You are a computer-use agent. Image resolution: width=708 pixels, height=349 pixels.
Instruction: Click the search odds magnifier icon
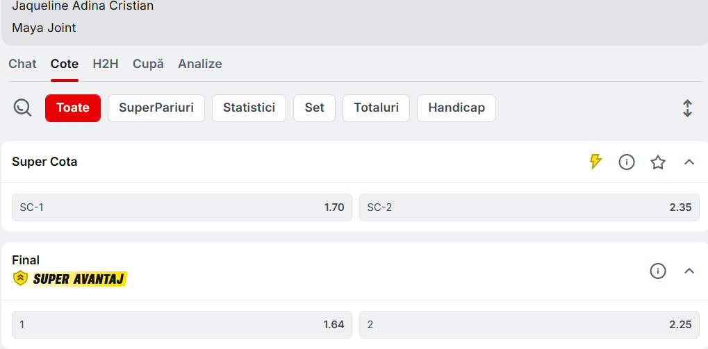[x=23, y=108]
